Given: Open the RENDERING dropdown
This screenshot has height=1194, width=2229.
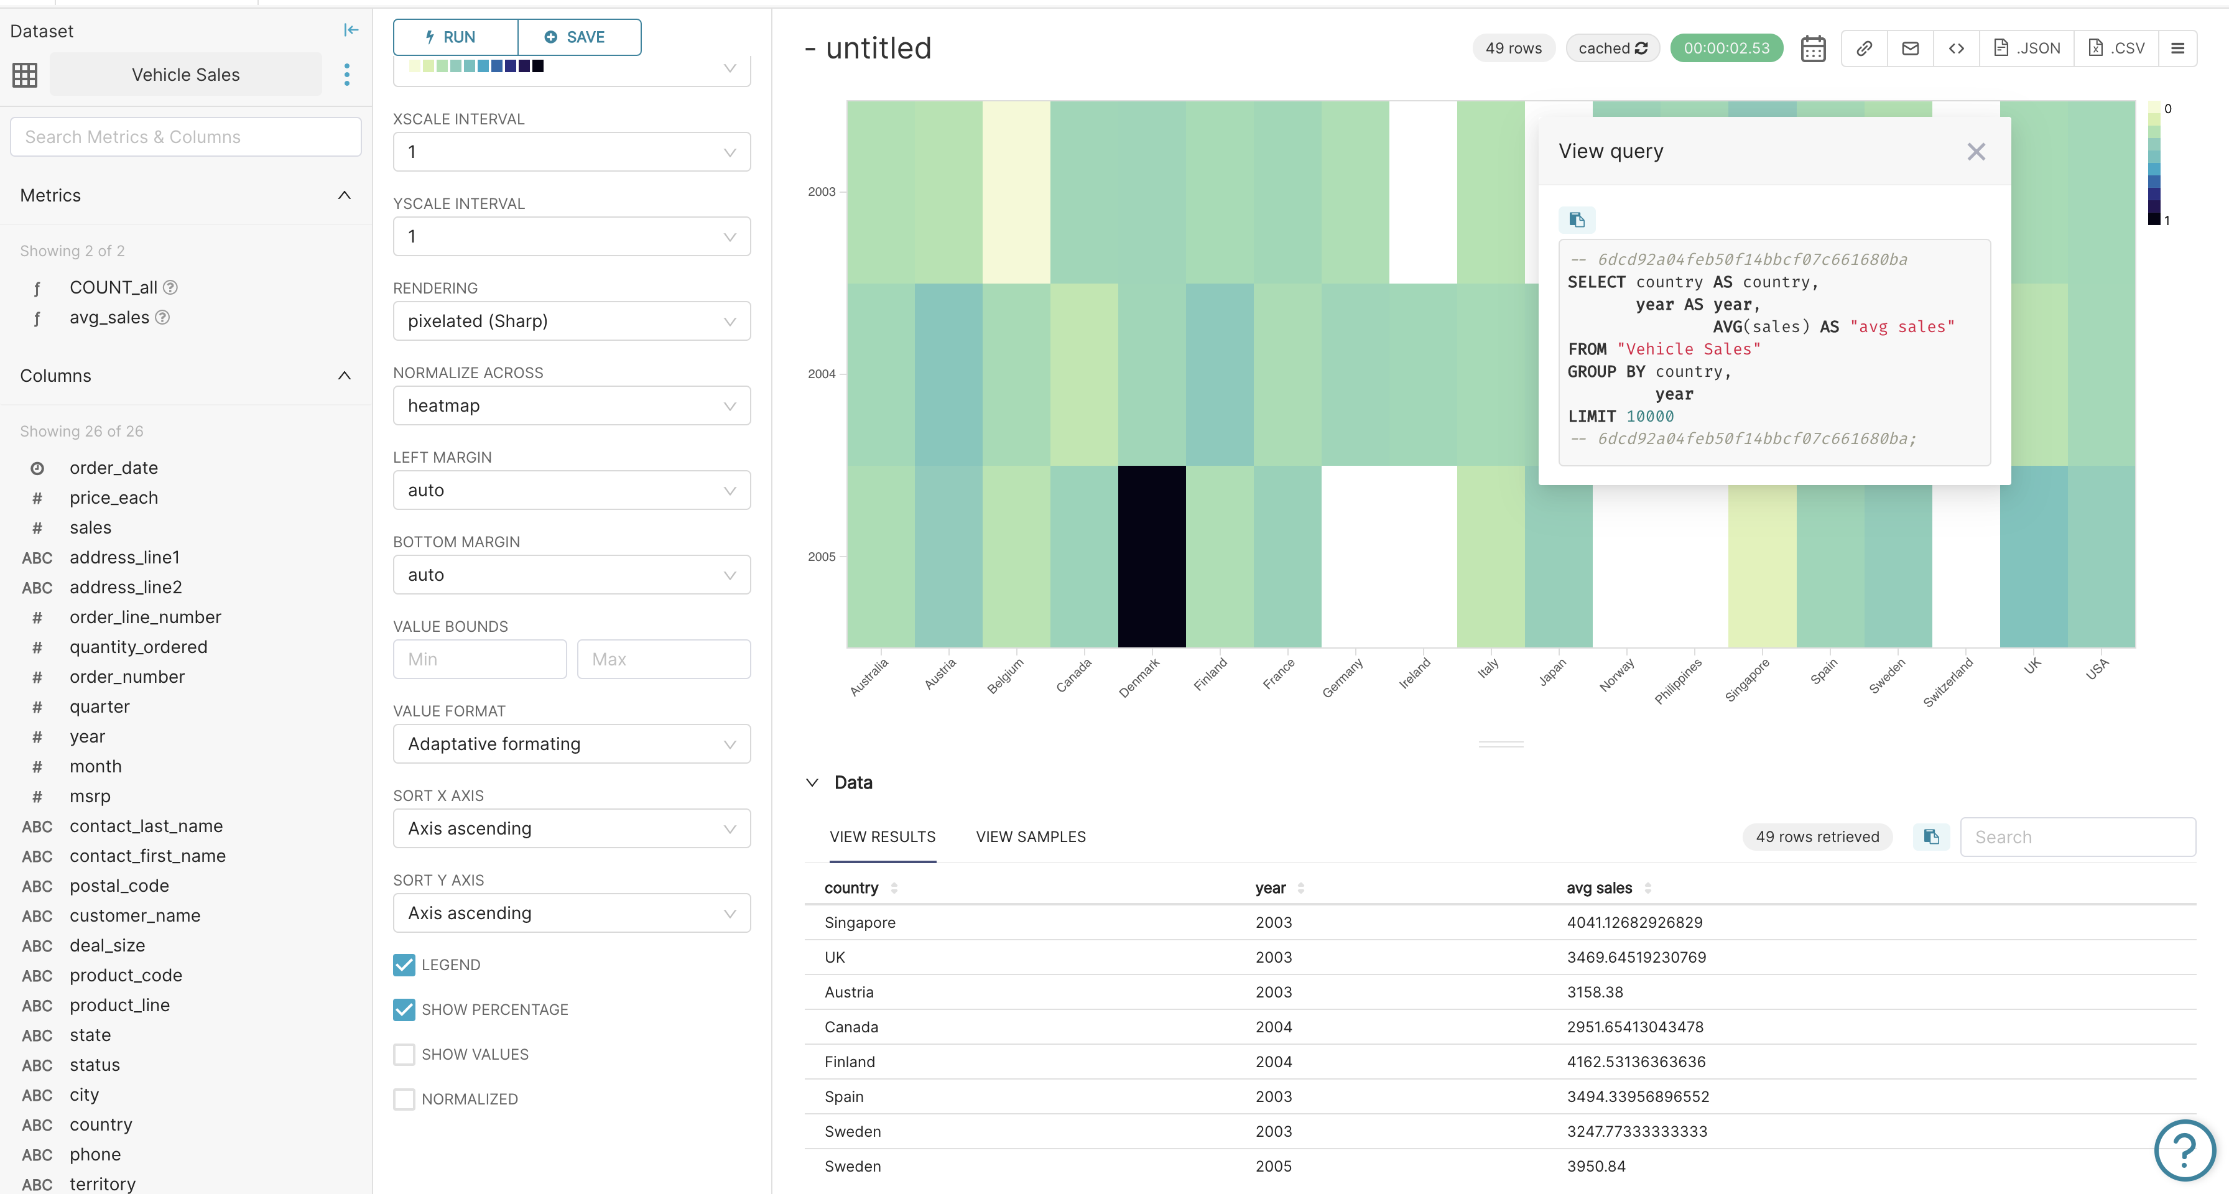Looking at the screenshot, I should click(x=571, y=321).
